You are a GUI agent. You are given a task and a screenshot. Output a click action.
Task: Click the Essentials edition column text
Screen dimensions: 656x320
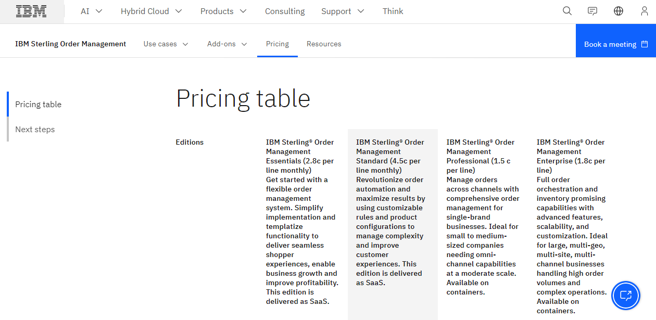pos(302,222)
